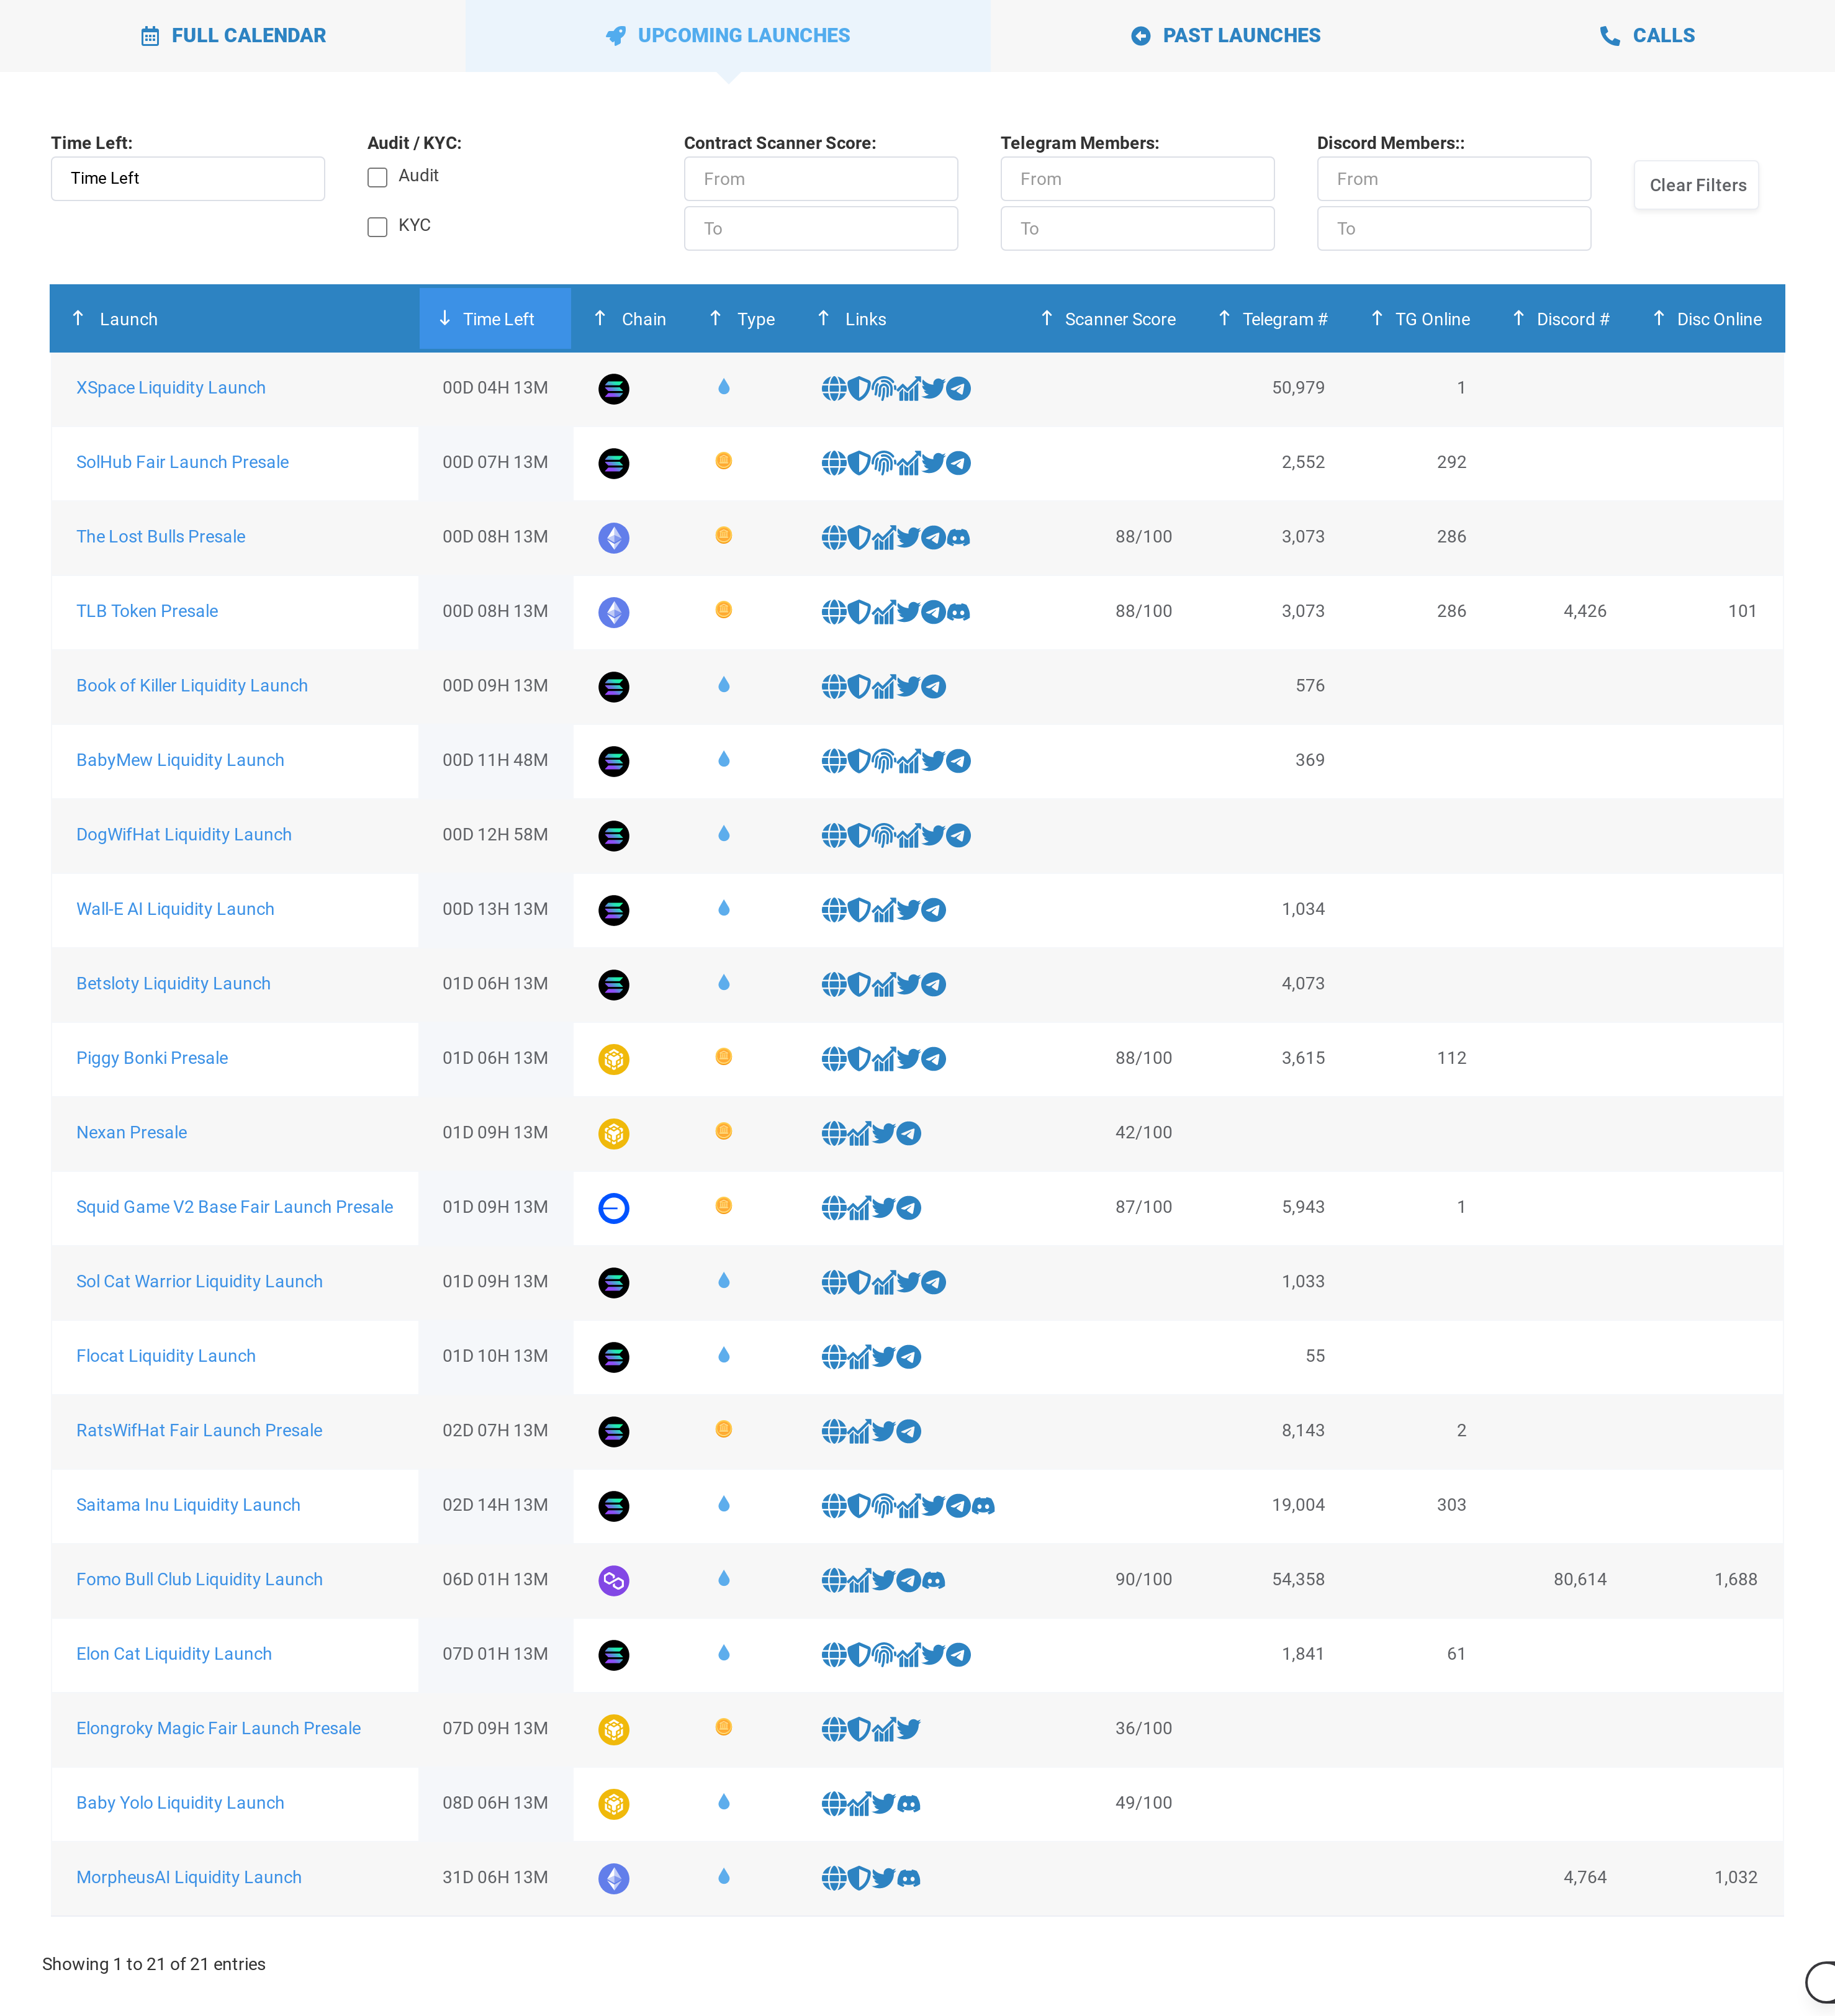
Task: Focus Contract Scanner Score To field
Action: click(821, 229)
